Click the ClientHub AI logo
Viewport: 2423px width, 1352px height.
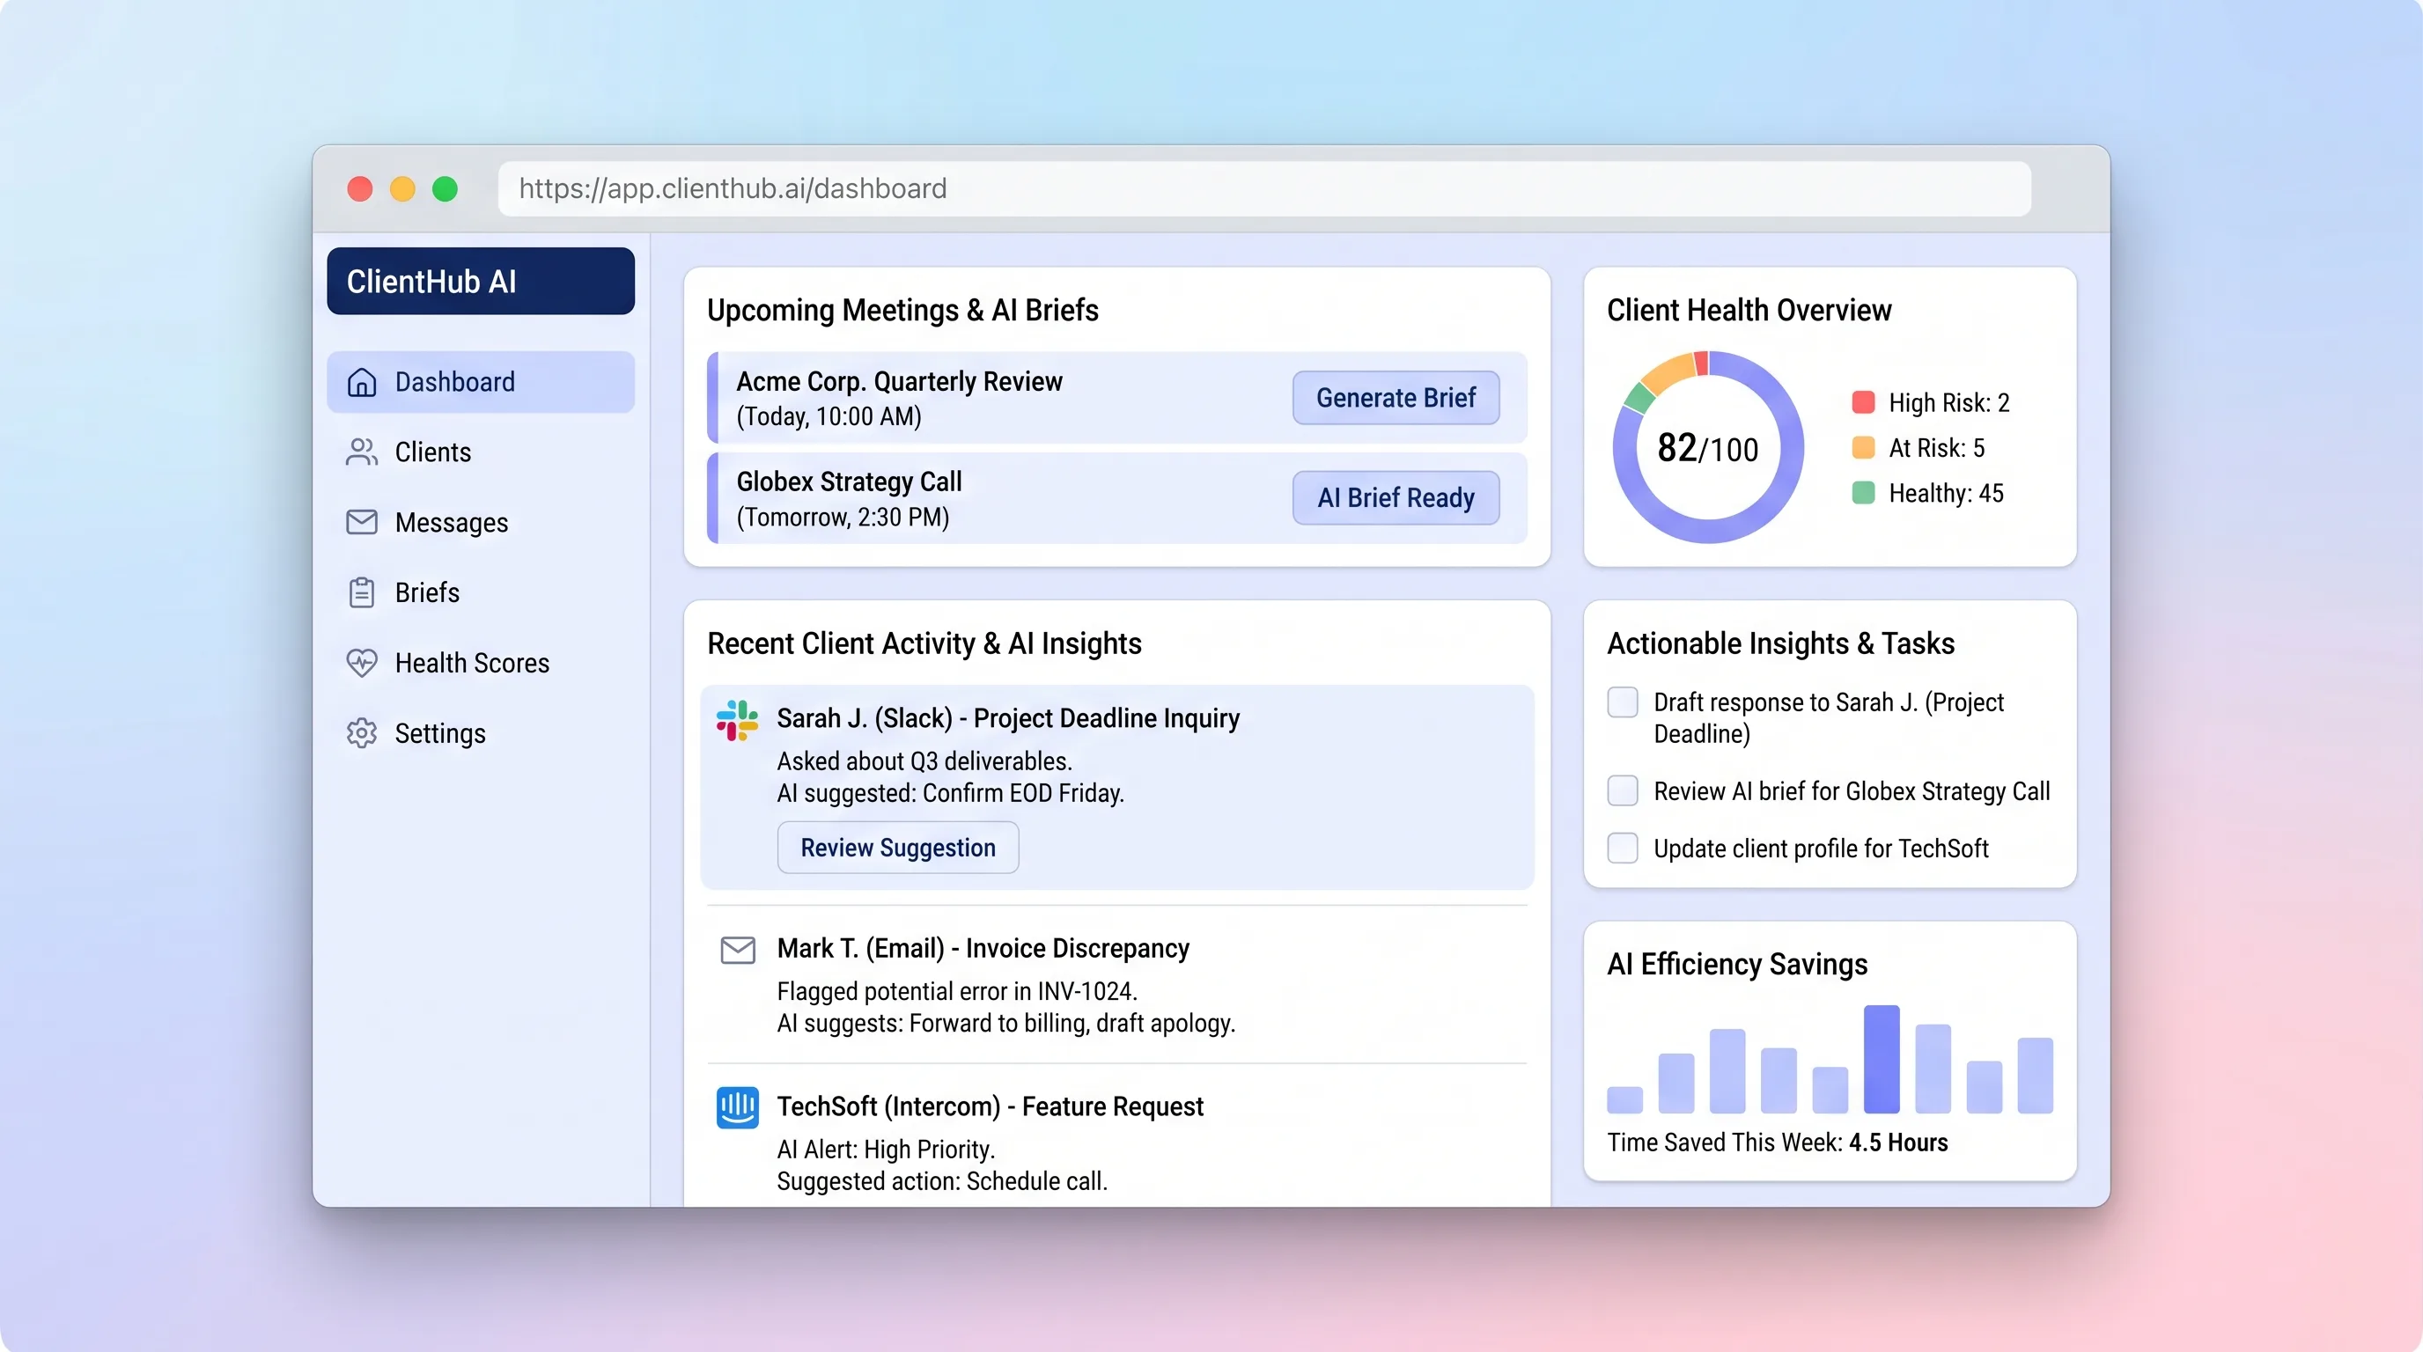click(x=481, y=281)
